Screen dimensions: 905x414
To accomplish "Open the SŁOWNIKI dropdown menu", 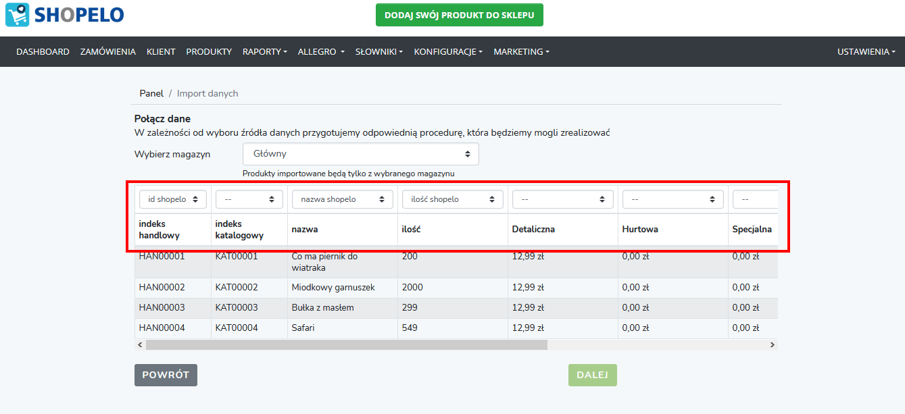I will [379, 51].
